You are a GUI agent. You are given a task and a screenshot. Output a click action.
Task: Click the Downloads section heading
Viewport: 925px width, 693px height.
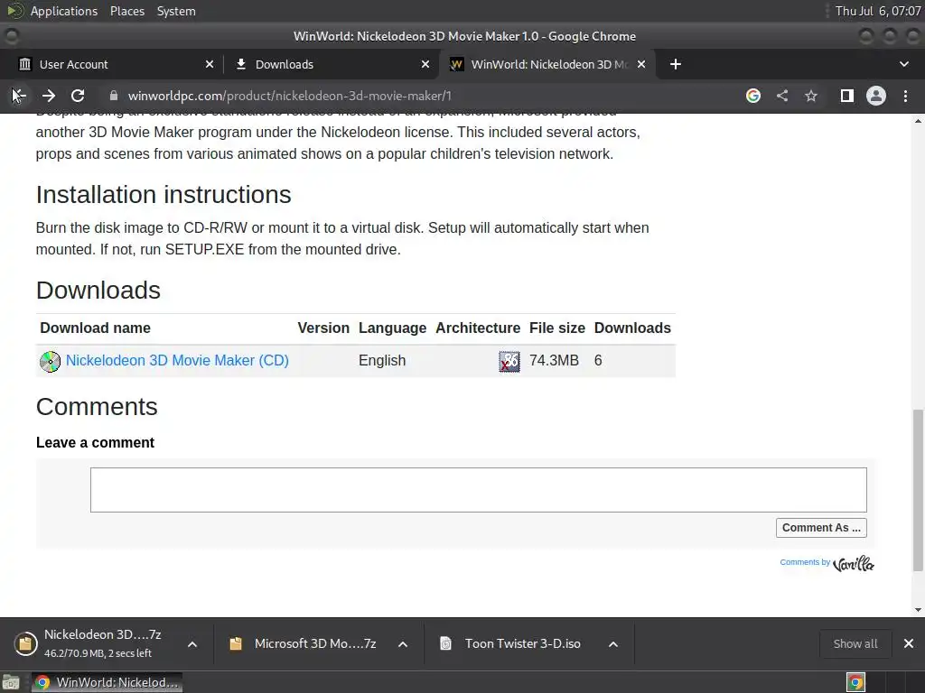point(98,291)
